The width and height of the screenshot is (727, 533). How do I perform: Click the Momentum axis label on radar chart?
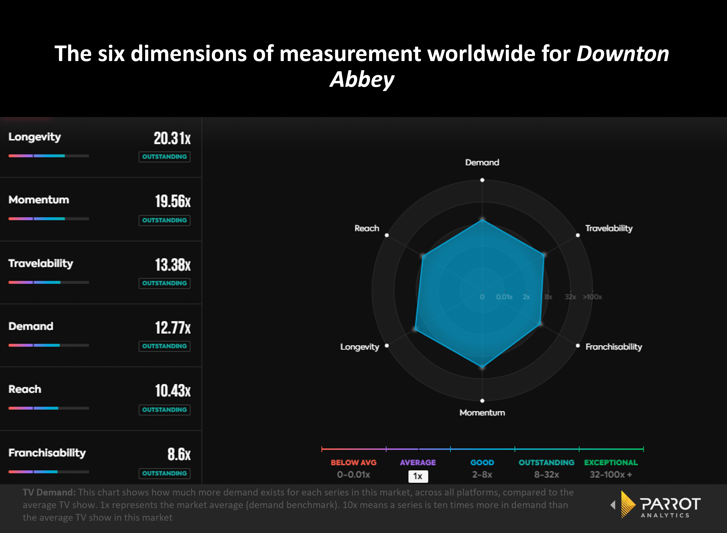coord(482,413)
